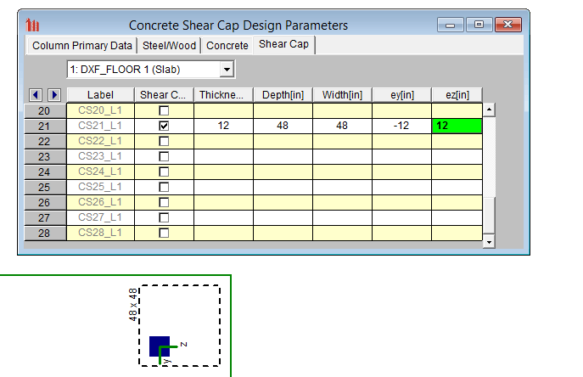
Task: Maximize the Shear Cap Design Parameters window
Action: tap(479, 25)
